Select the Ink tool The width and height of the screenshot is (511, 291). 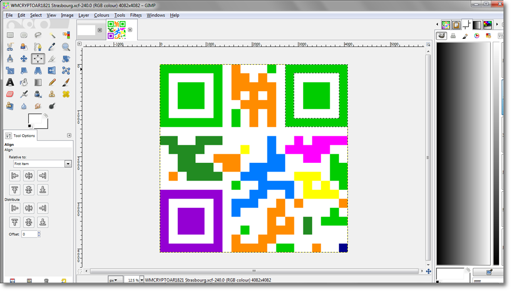[x=38, y=94]
